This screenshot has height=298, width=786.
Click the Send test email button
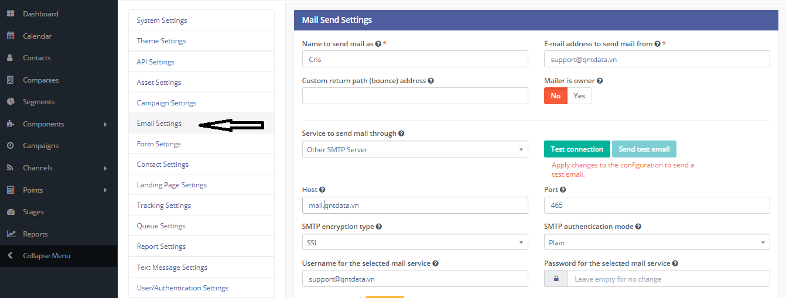coord(644,149)
